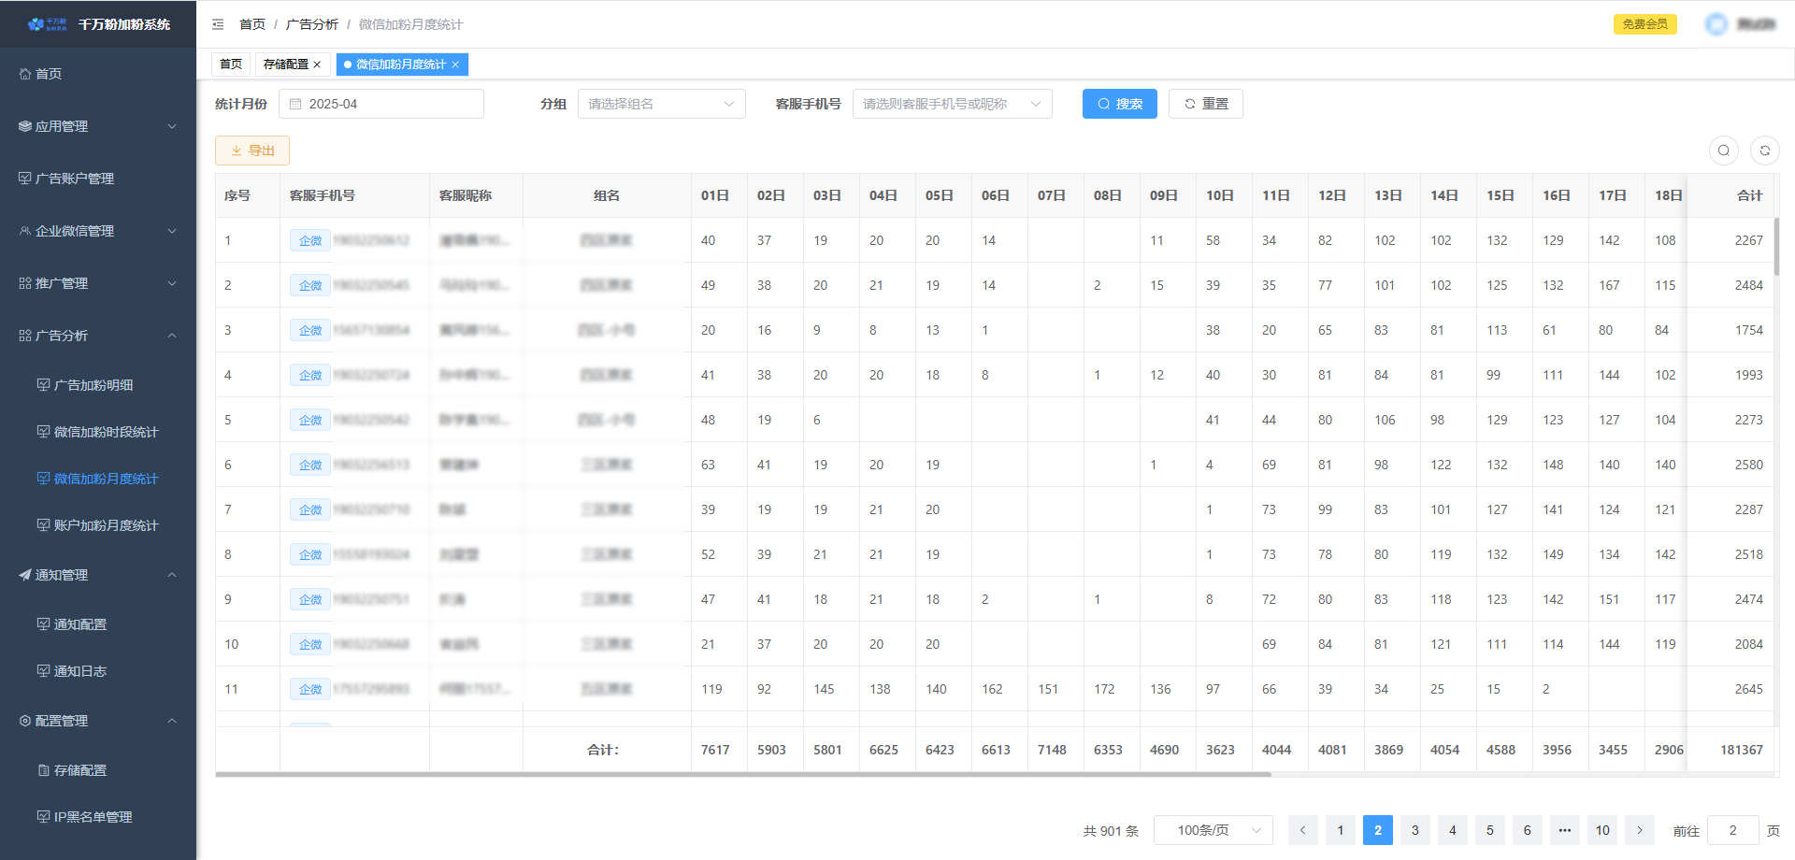Viewport: 1795px width, 860px height.
Task: Switch to the 首页 tab
Action: click(231, 64)
